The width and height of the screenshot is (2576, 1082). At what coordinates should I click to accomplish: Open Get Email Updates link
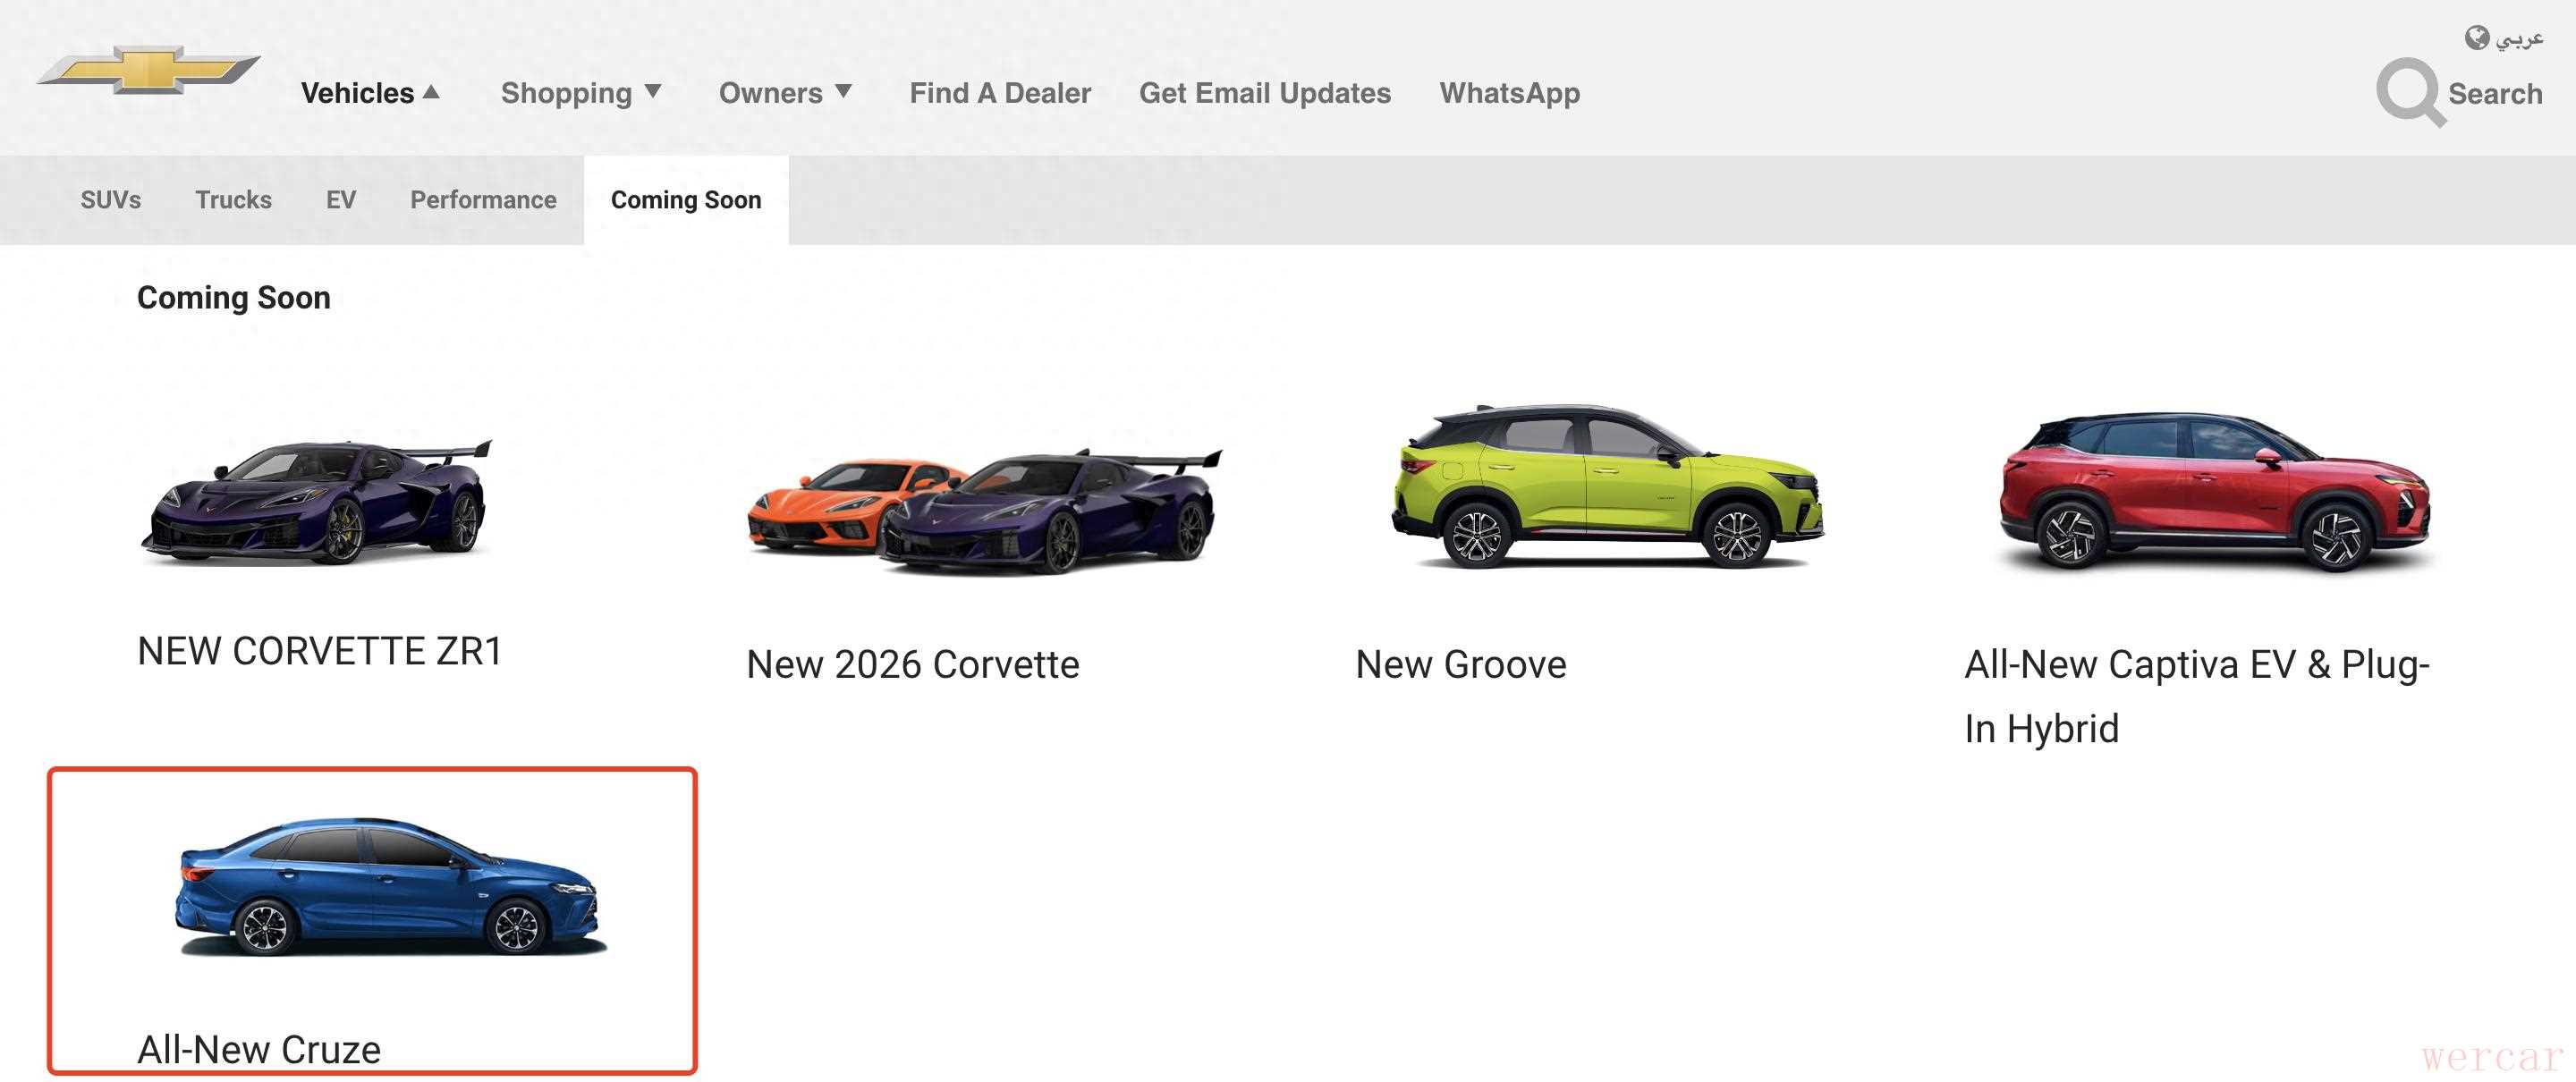click(1264, 93)
